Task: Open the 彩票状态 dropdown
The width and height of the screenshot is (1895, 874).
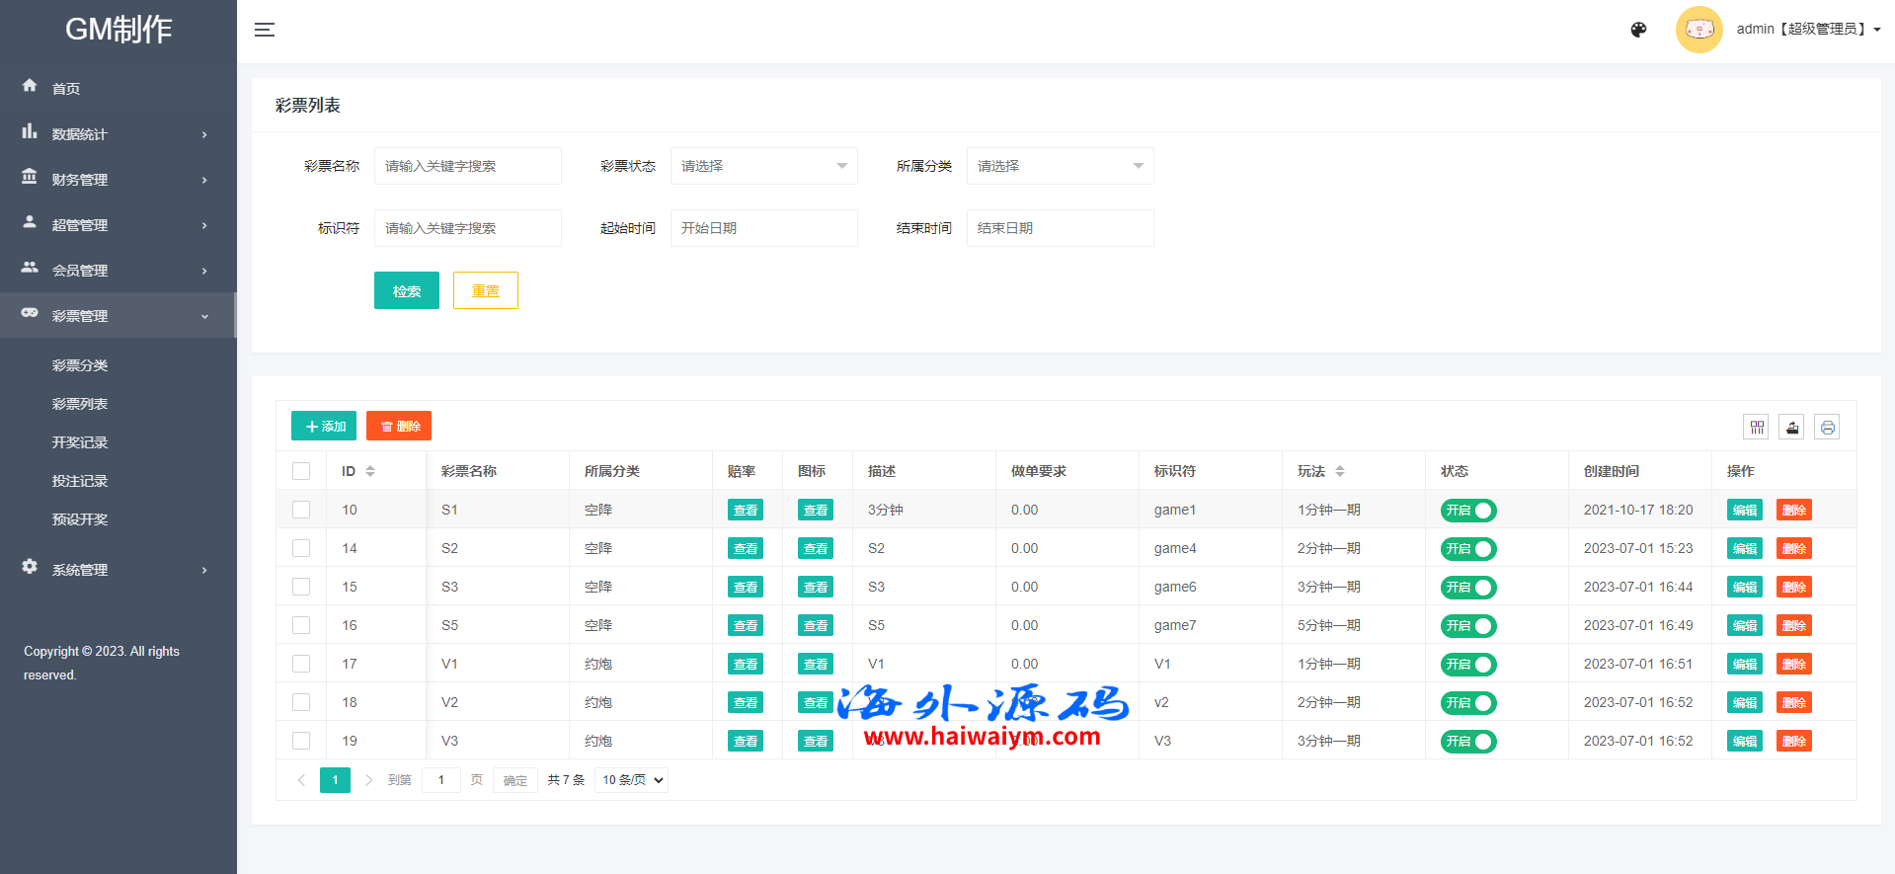Action: [x=763, y=166]
